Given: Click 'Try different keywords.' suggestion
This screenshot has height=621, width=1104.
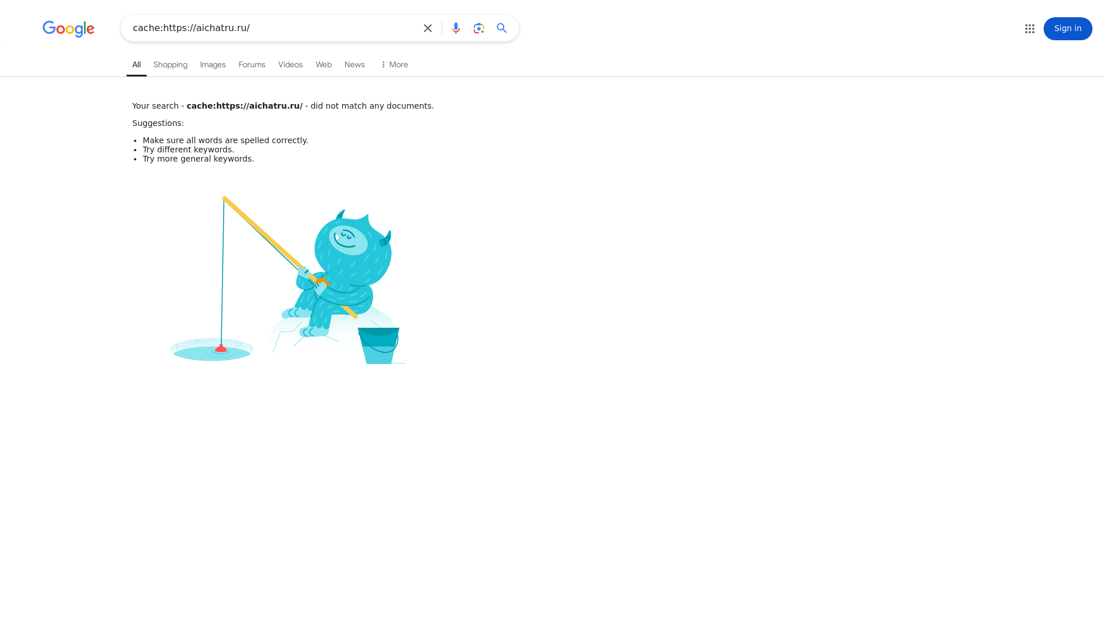Looking at the screenshot, I should tap(189, 149).
